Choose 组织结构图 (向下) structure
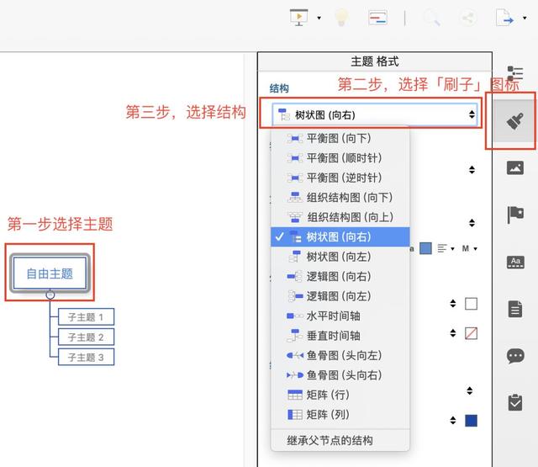The height and width of the screenshot is (467, 538). click(340, 198)
